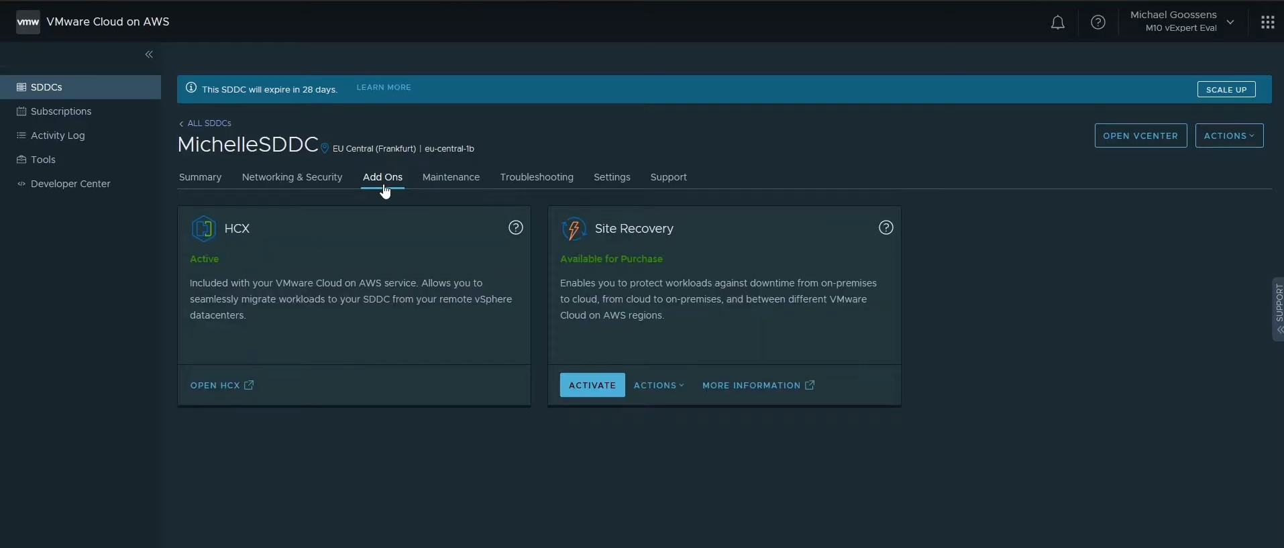Switch to the Settings tab
Screen dimensions: 1284x548
(612, 177)
